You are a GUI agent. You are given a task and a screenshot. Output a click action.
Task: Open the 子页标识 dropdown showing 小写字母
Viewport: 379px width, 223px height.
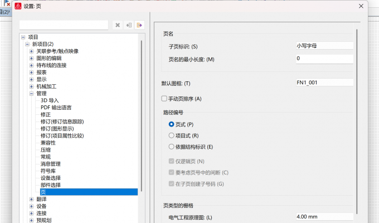coord(324,46)
